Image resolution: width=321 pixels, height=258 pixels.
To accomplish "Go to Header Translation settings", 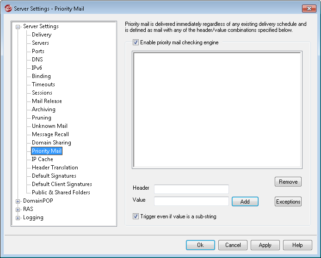I will coord(55,168).
